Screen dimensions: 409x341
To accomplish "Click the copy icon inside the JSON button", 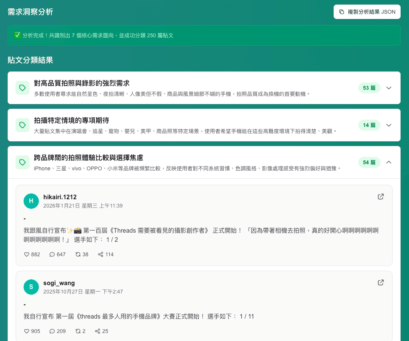I will pyautogui.click(x=342, y=12).
